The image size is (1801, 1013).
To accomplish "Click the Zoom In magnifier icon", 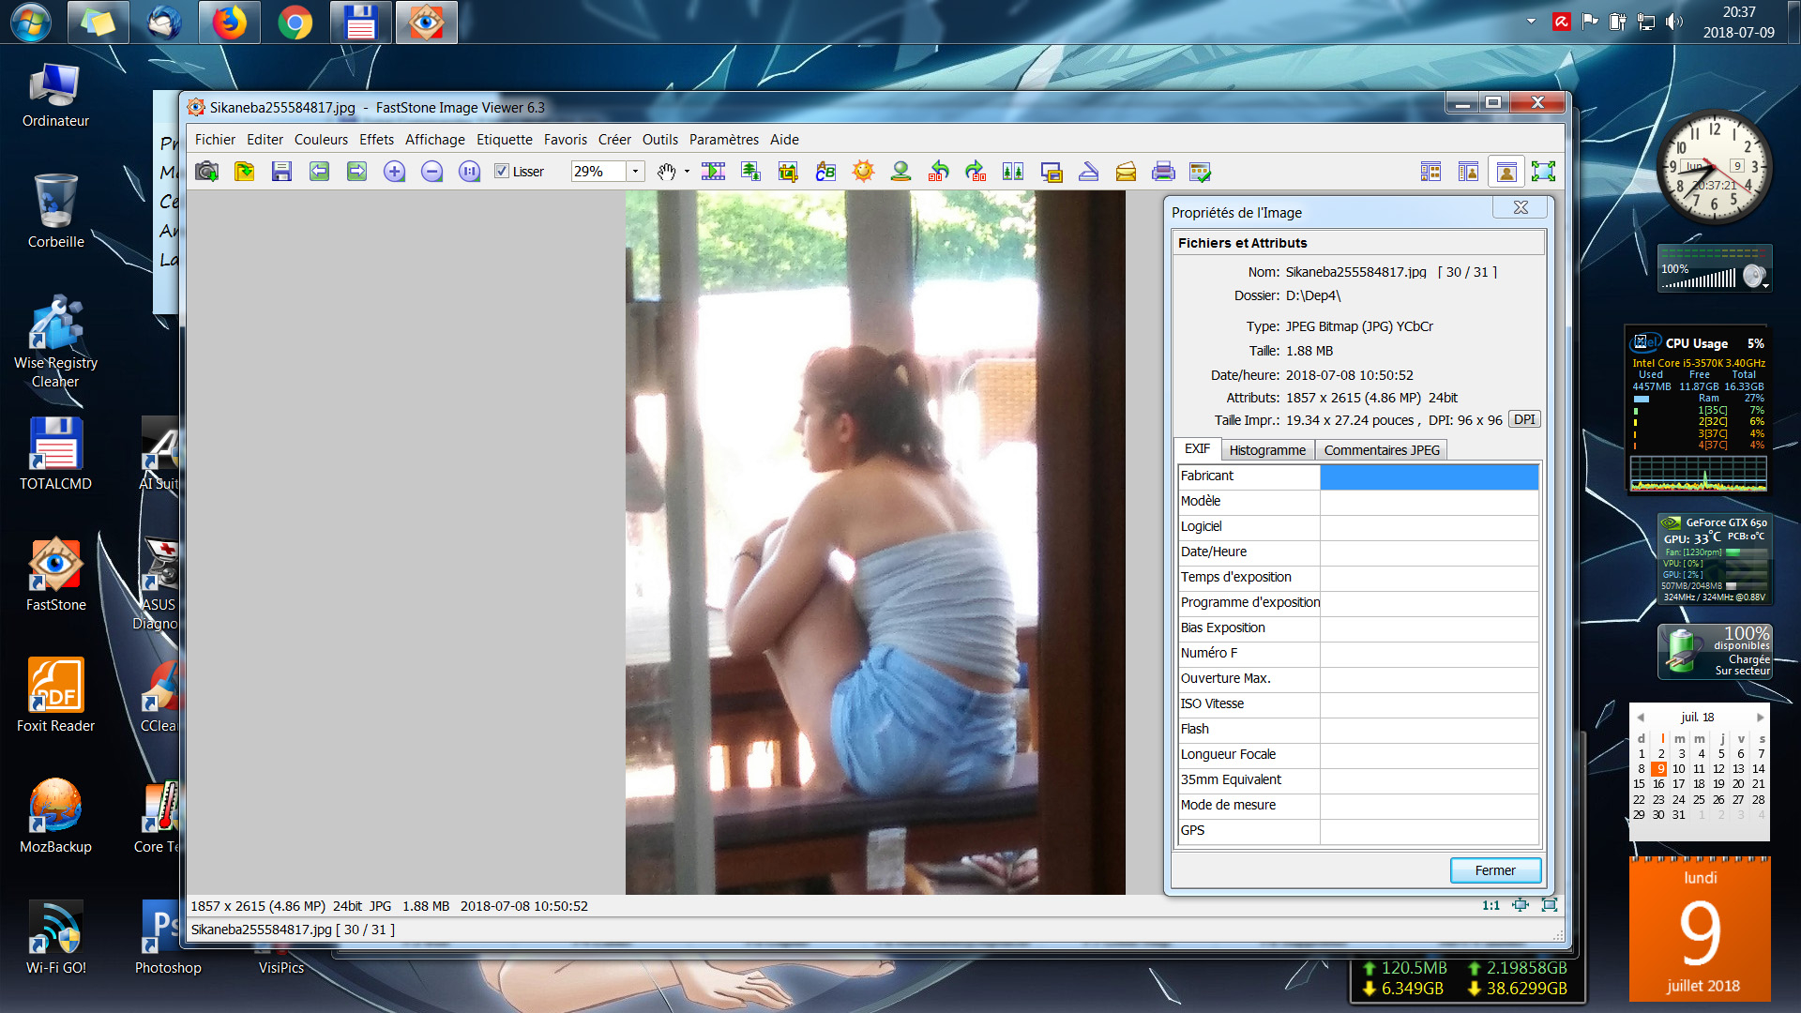I will [394, 172].
